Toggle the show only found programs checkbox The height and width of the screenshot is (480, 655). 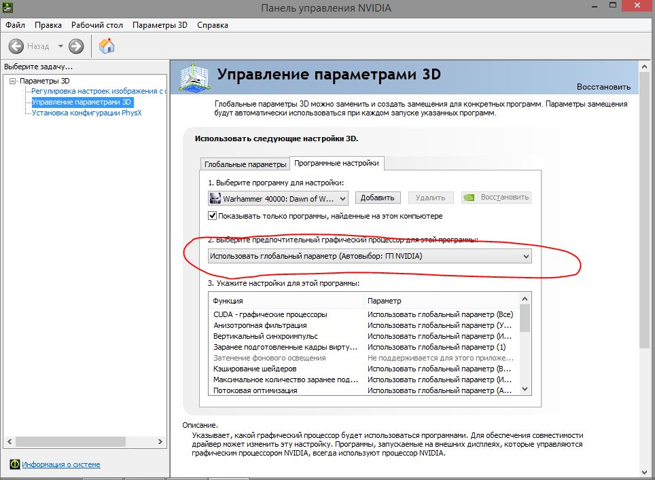(x=212, y=216)
